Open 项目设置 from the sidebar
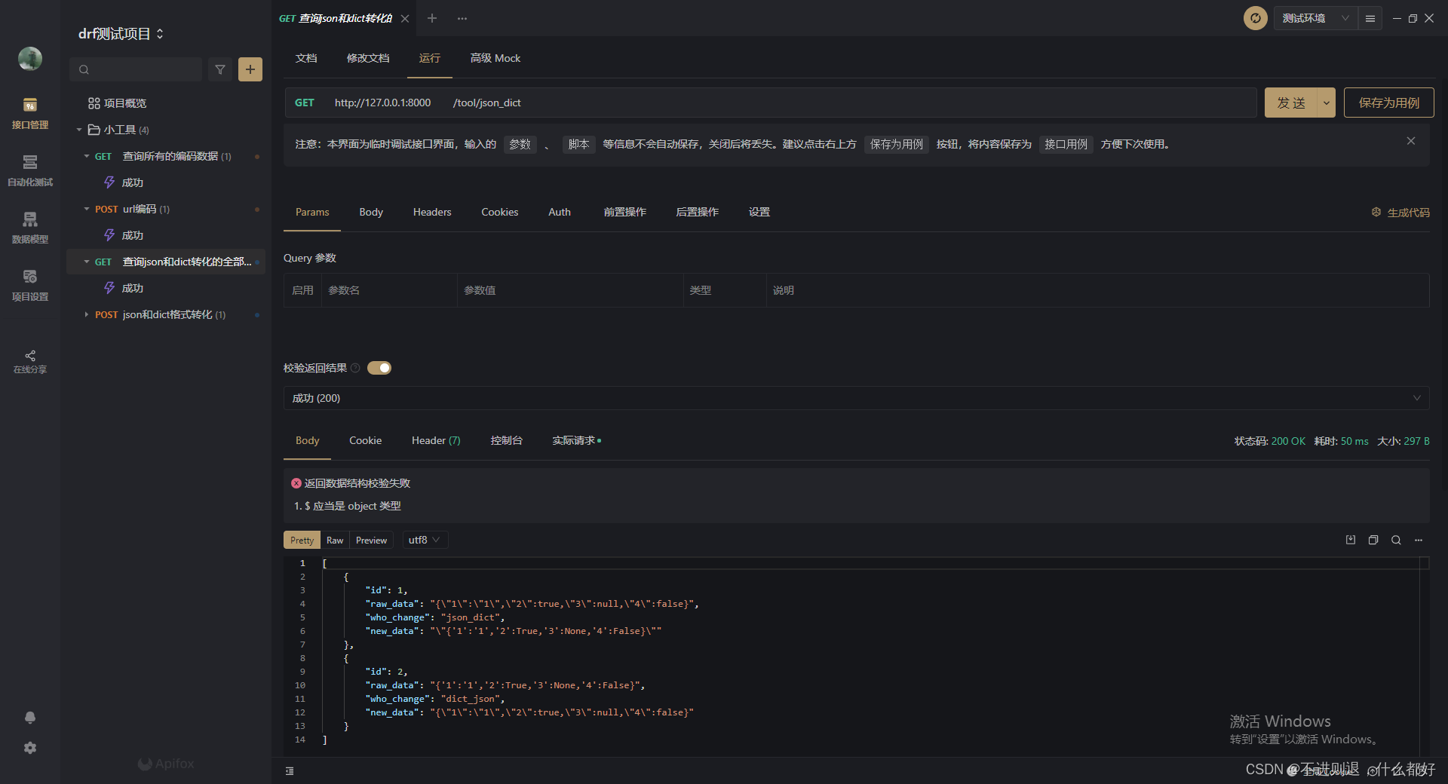This screenshot has width=1448, height=784. [29, 284]
